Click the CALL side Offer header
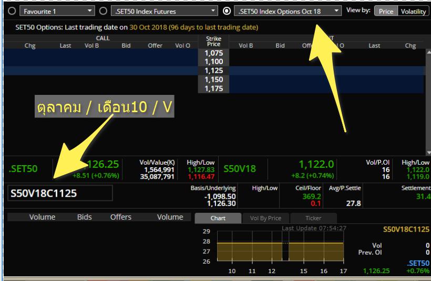Screen dimensions: 431x281 [x=155, y=46]
